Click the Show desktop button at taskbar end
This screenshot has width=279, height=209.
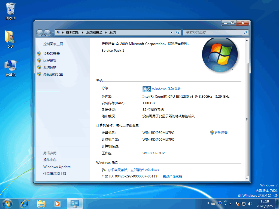[277, 204]
